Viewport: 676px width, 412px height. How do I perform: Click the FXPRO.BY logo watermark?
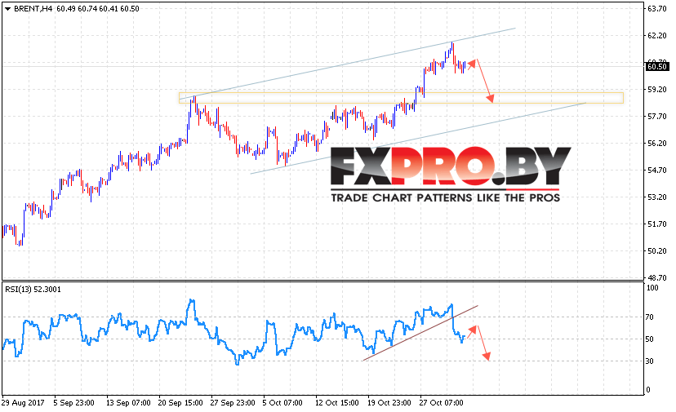tap(450, 166)
